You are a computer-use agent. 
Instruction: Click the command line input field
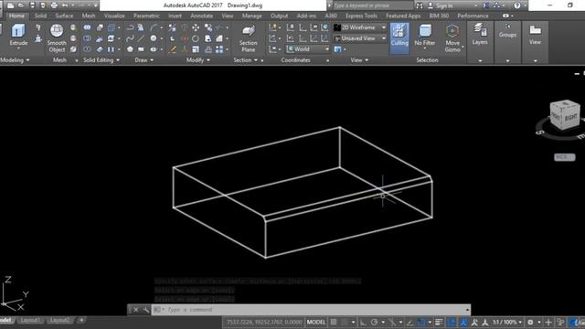310,310
